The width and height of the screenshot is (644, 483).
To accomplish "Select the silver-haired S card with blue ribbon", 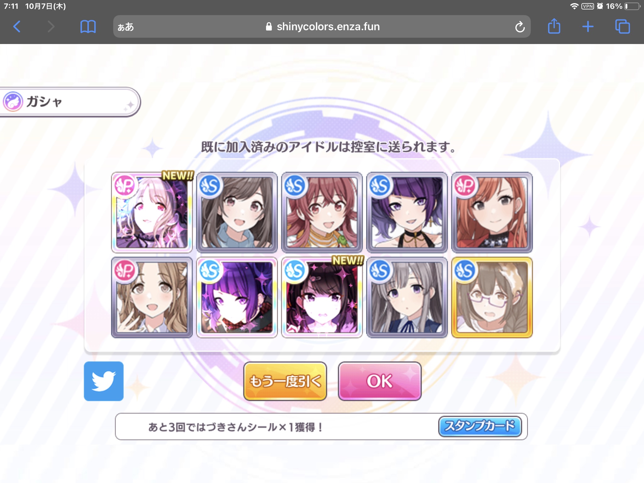I will point(407,297).
